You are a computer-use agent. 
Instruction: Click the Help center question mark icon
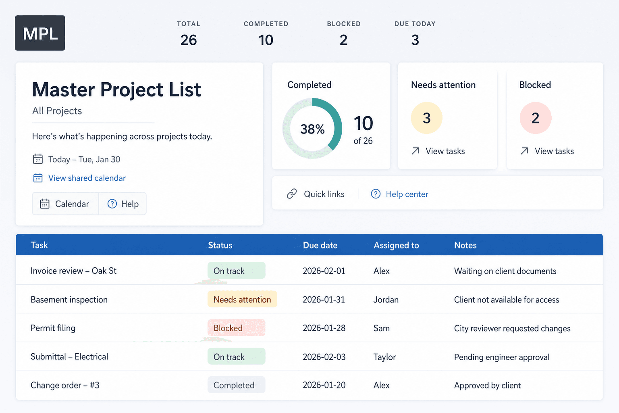click(376, 194)
